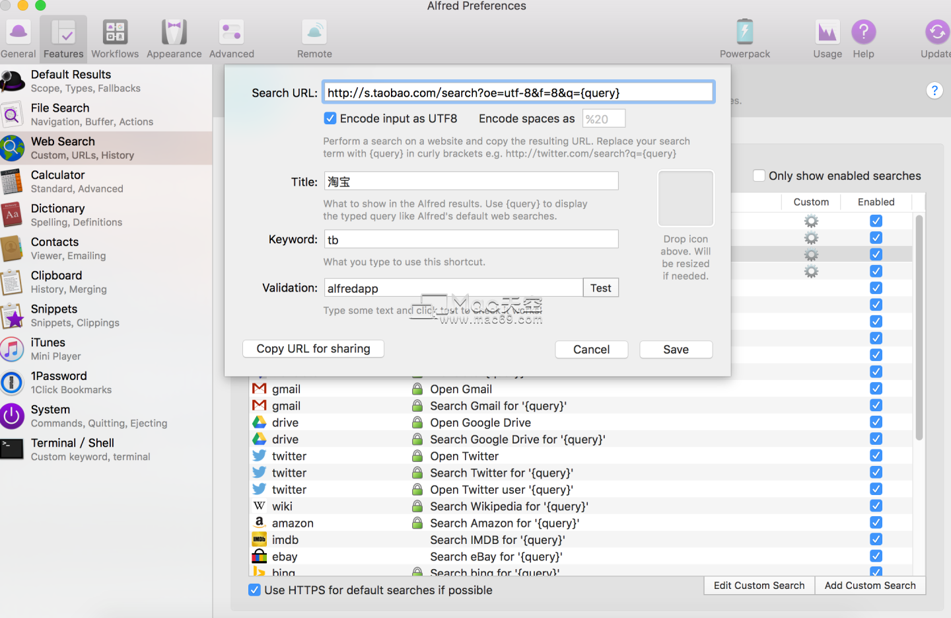Click the IMDb icon in search list

[x=260, y=539]
